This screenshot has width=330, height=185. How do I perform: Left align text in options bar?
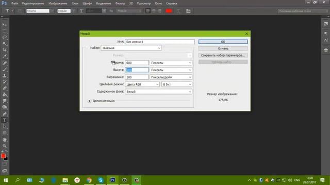click(x=148, y=11)
